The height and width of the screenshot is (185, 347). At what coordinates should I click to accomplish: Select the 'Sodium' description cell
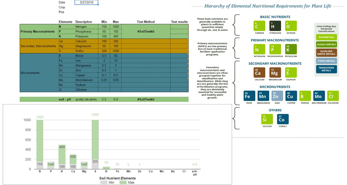[86, 85]
